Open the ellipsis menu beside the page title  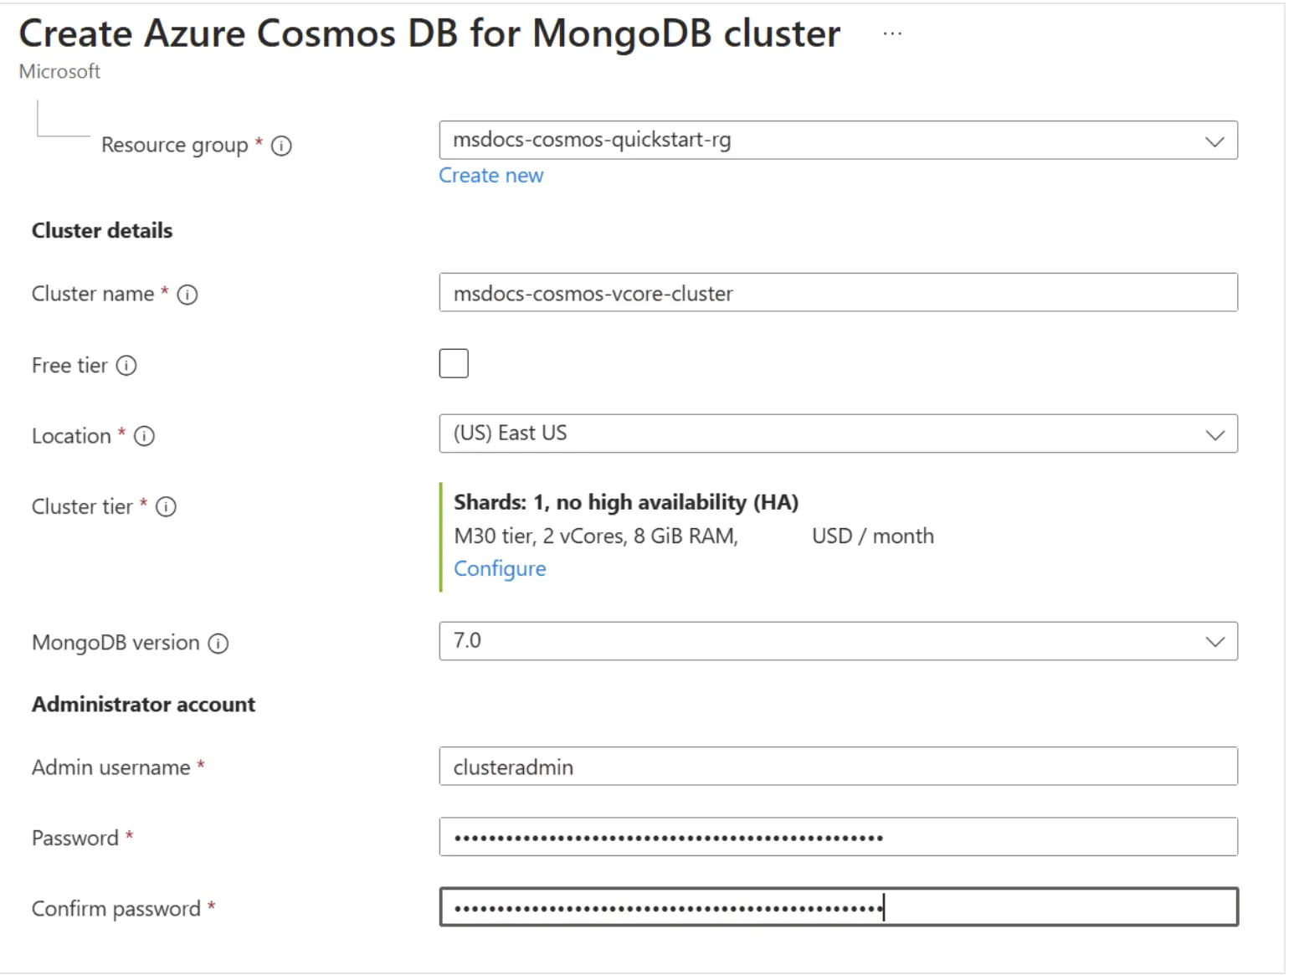[x=892, y=33]
